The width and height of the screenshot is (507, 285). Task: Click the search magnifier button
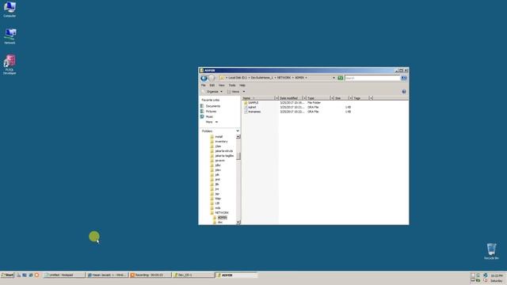(x=403, y=78)
